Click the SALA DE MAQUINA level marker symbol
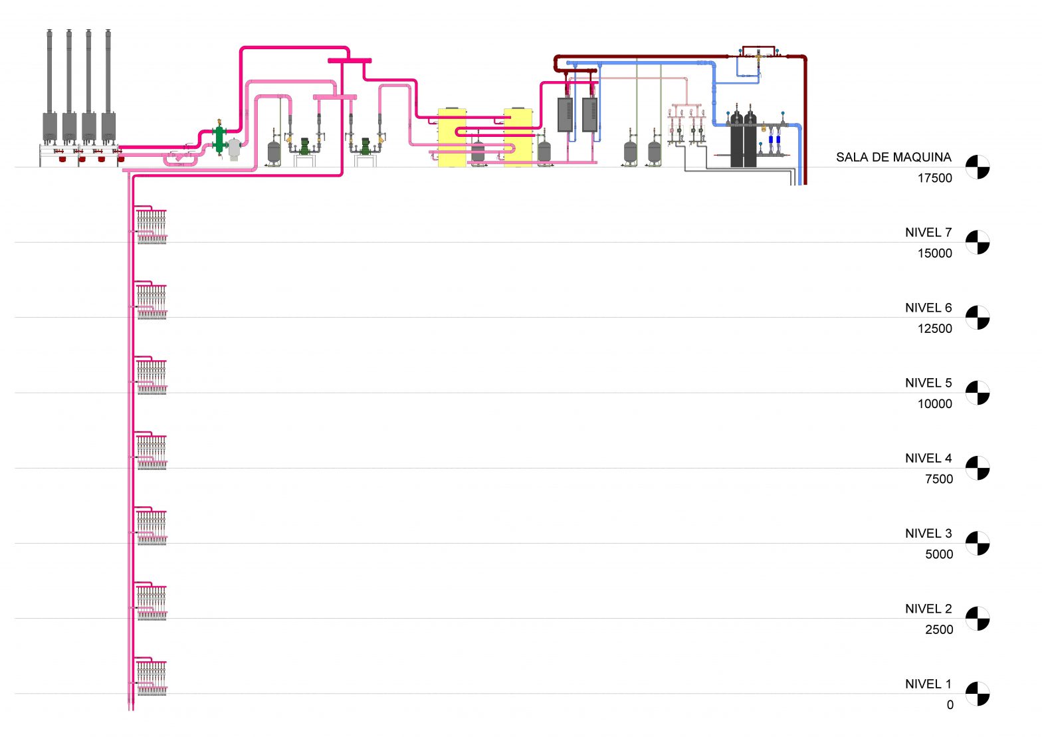This screenshot has width=1042, height=737. pyautogui.click(x=978, y=167)
